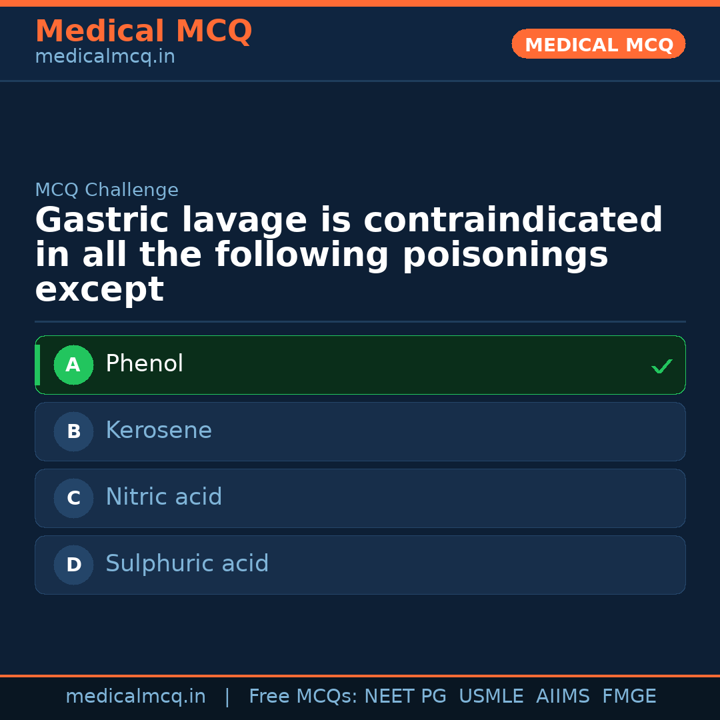The image size is (720, 720).
Task: Click the orange MEDICAL MCQ badge
Action: point(598,44)
